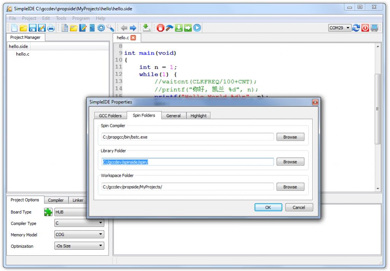Click the code line "int n = 1;"

(x=158, y=67)
